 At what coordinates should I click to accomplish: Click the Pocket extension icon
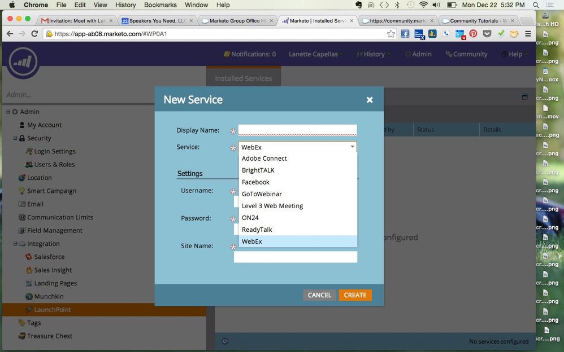click(487, 34)
